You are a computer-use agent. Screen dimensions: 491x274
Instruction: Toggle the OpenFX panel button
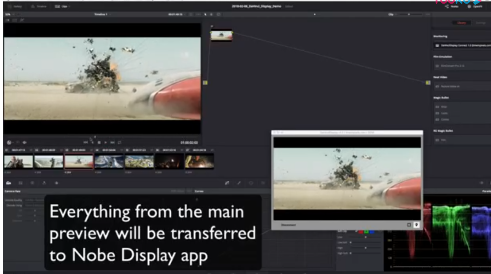(475, 7)
